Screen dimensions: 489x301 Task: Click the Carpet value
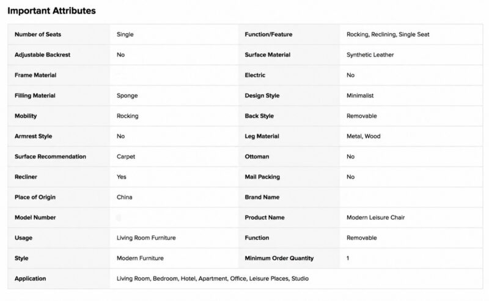coord(126,157)
